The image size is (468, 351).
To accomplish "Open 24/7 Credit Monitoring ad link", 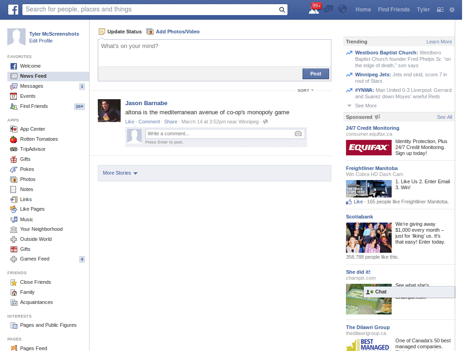I will (372, 128).
